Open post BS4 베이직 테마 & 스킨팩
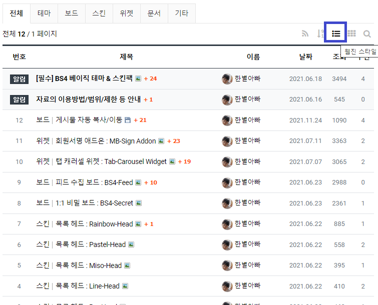This screenshot has width=378, height=305. pos(84,78)
